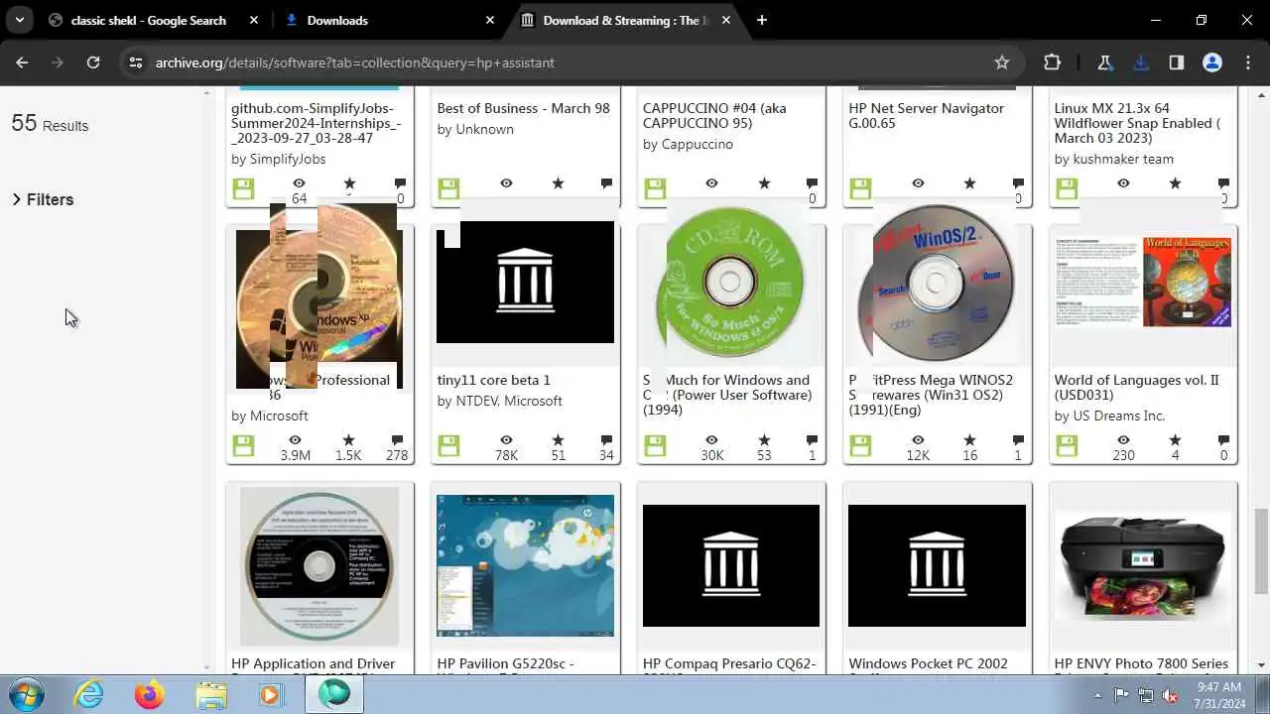The width and height of the screenshot is (1270, 714).
Task: Open HP Pavilion G5220sc screenshot thumbnail
Action: click(525, 566)
